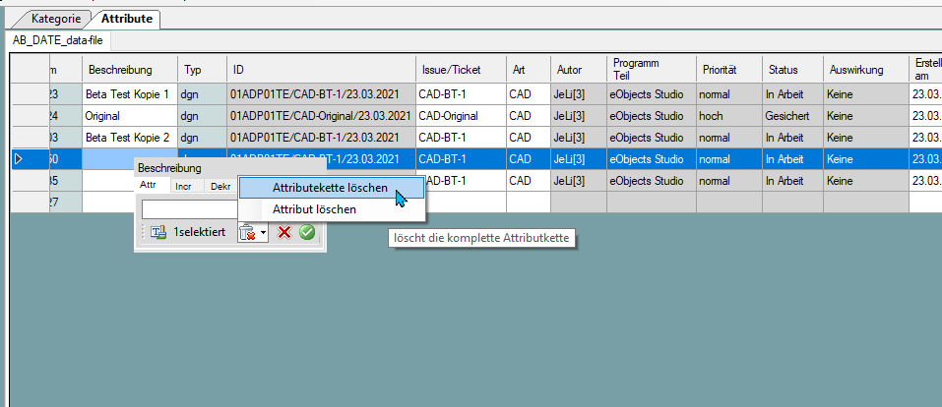
Task: Select the Attribute tab
Action: coord(126,19)
